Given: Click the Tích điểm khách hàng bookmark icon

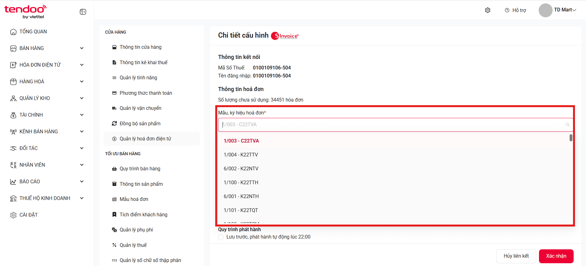Looking at the screenshot, I should click(114, 214).
